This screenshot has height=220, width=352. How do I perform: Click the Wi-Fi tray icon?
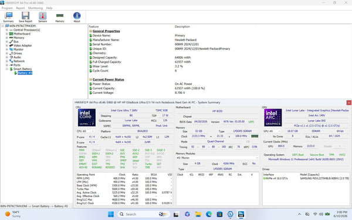tap(315, 214)
